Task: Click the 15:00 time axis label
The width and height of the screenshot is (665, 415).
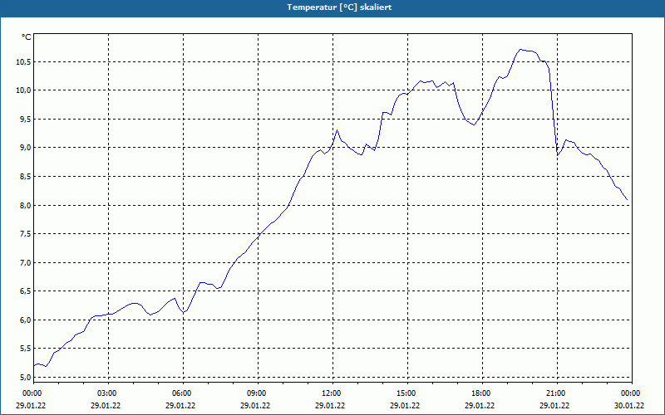Action: [407, 393]
